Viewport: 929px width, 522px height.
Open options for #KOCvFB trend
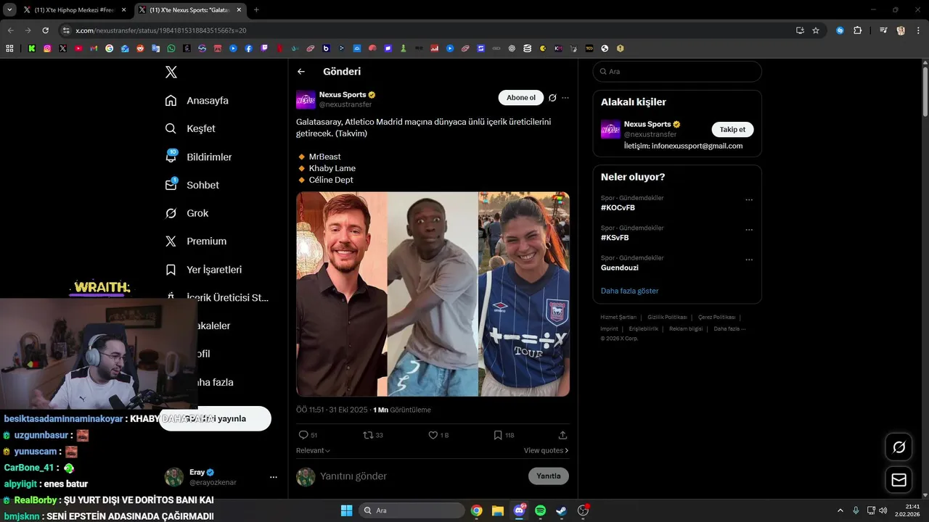(749, 200)
